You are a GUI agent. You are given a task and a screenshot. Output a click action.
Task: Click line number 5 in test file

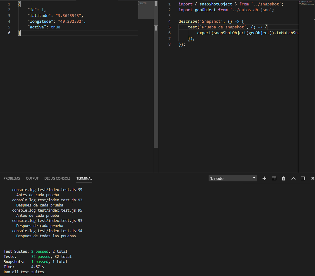tap(169, 27)
